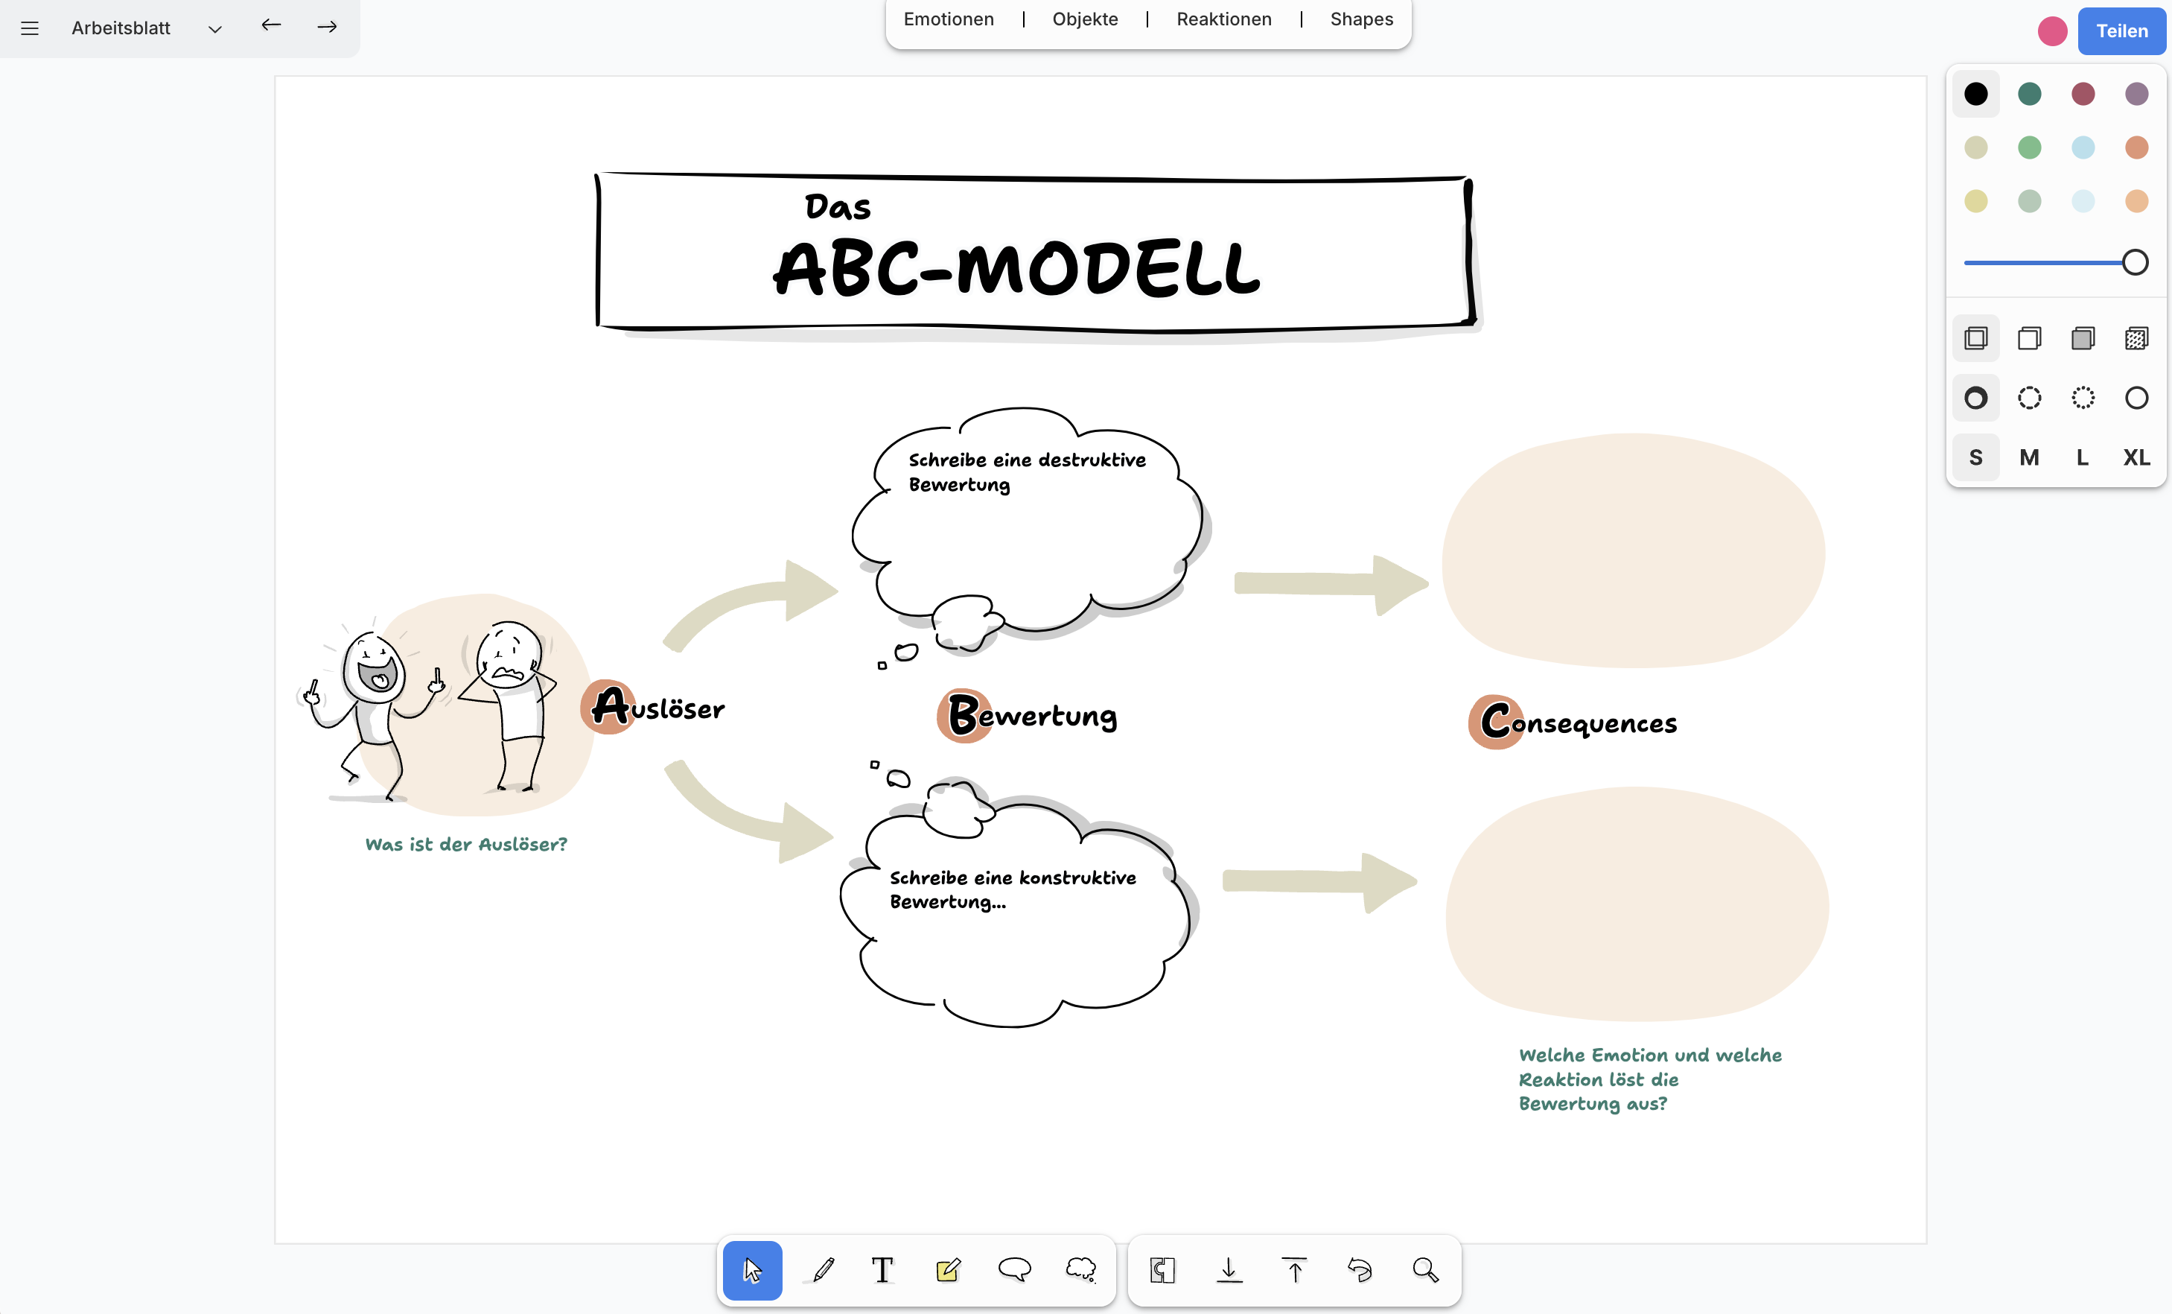Viewport: 2172px width, 1314px height.
Task: Open the Shapes tab
Action: pyautogui.click(x=1359, y=19)
